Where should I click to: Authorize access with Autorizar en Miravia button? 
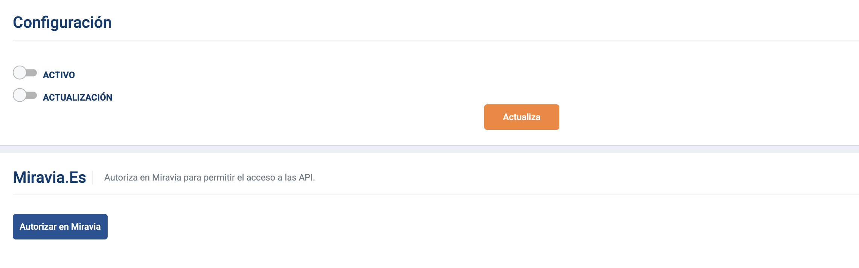(x=60, y=227)
